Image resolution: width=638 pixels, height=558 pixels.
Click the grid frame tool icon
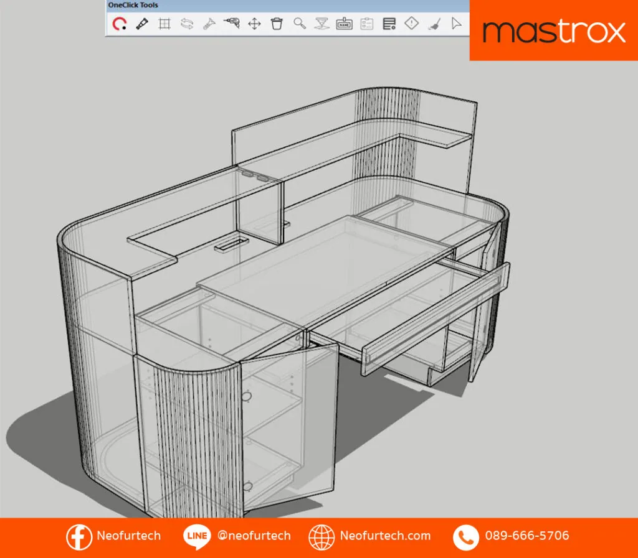164,24
